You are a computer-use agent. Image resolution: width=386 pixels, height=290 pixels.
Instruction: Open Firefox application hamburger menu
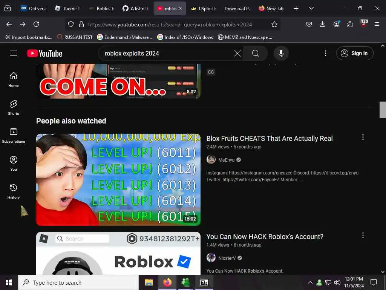point(377,24)
